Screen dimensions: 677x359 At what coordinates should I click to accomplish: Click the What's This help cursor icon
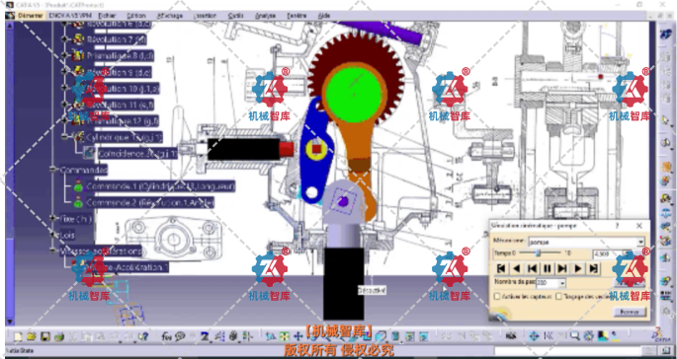click(143, 336)
